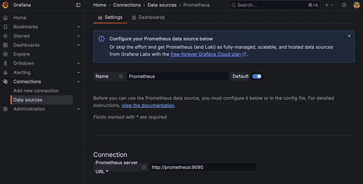Click the Name field info icon

(x=121, y=76)
